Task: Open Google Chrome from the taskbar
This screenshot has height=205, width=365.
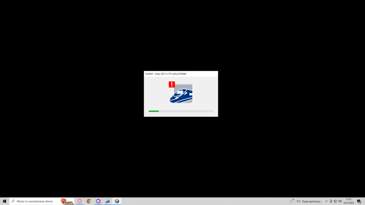Action: 89,201
